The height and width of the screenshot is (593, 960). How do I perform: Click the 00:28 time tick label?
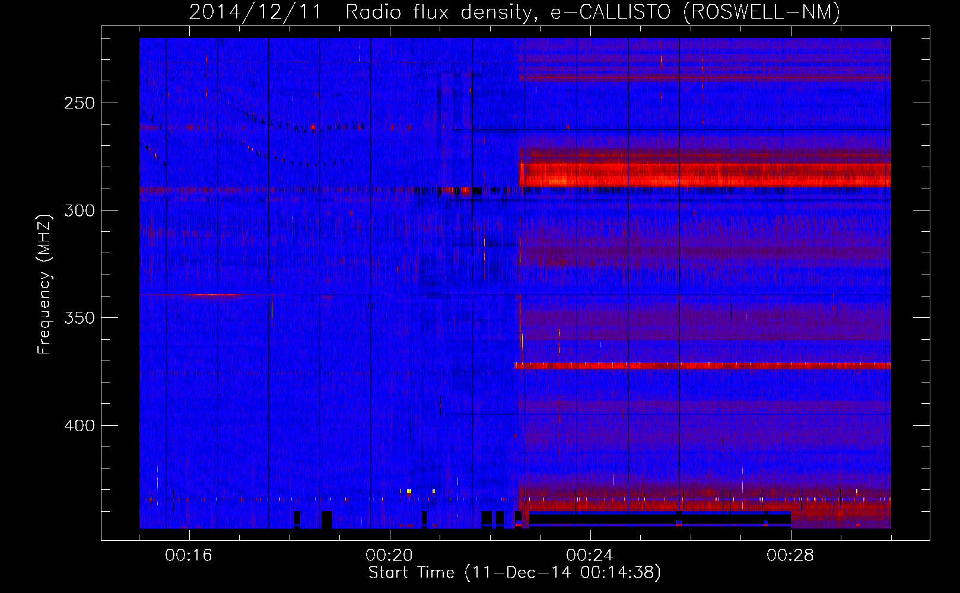coord(790,556)
